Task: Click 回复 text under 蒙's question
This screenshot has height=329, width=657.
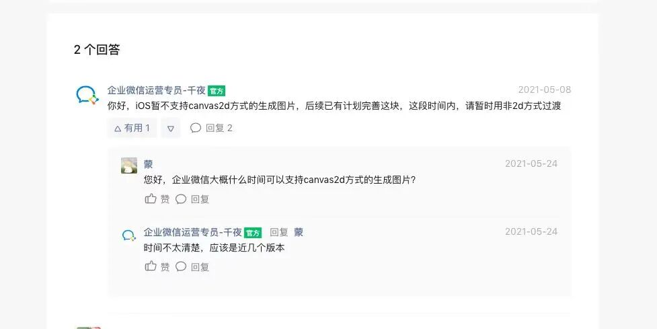Action: click(x=200, y=199)
